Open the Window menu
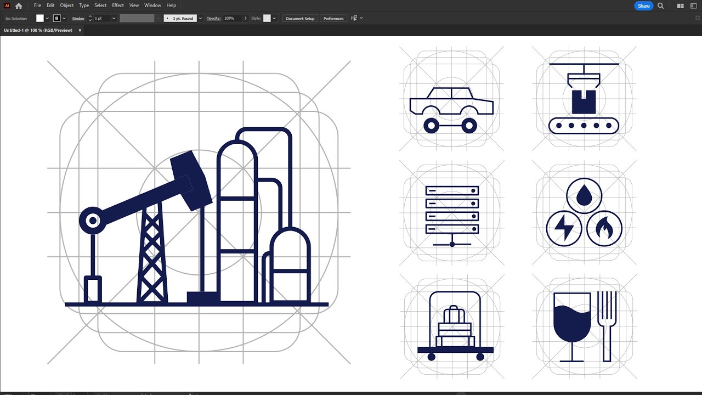The height and width of the screenshot is (395, 702). 152,5
